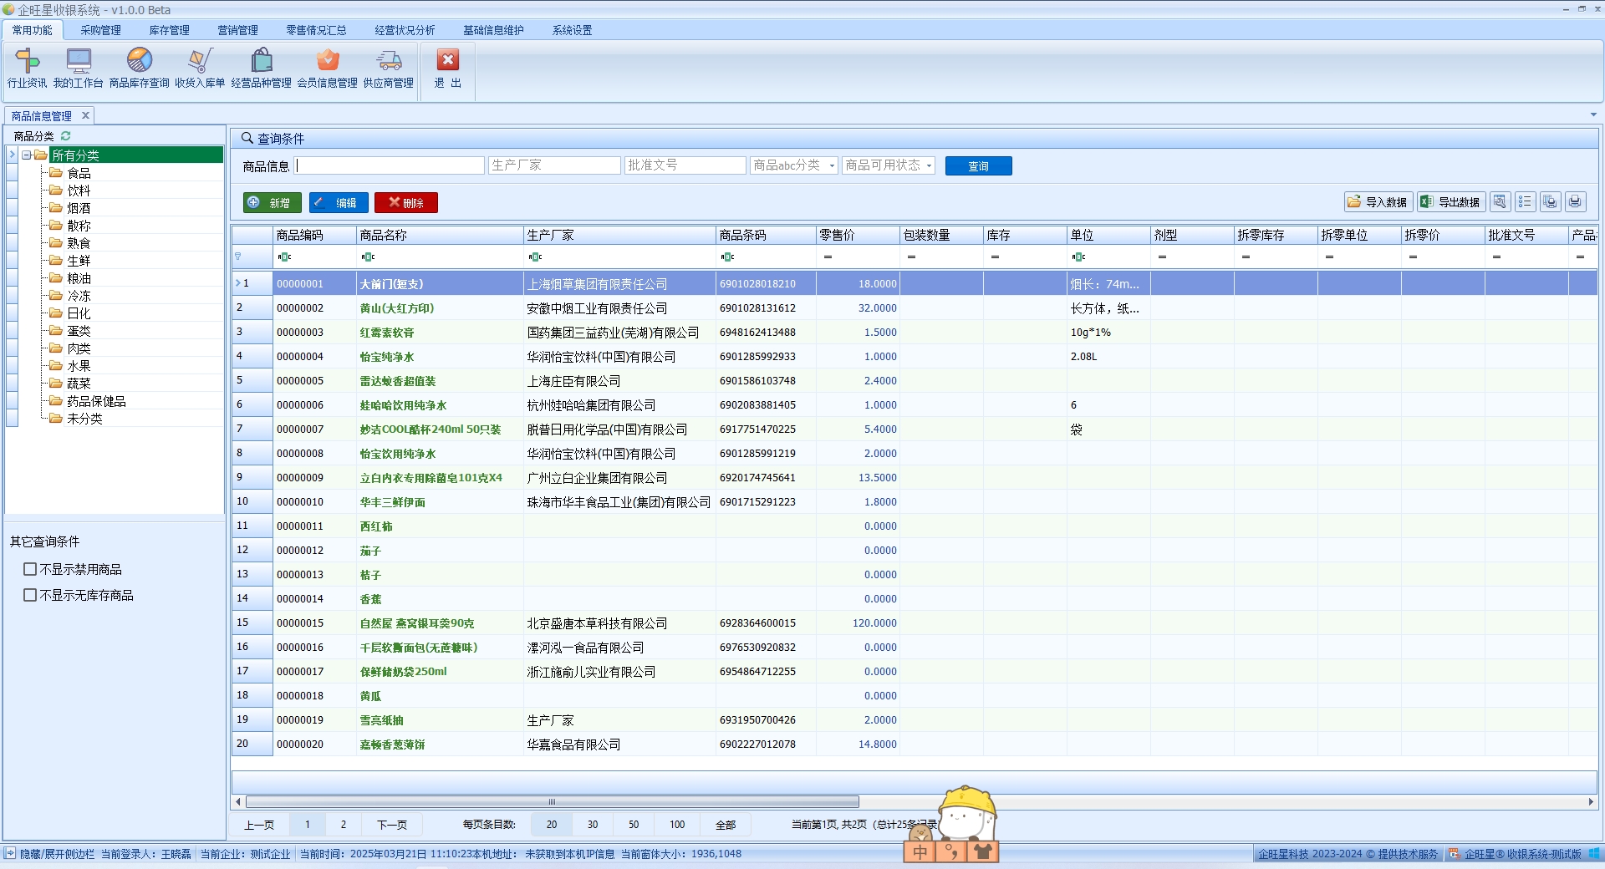This screenshot has width=1605, height=869.
Task: Open 供应商管理 delivery truck icon
Action: point(389,61)
